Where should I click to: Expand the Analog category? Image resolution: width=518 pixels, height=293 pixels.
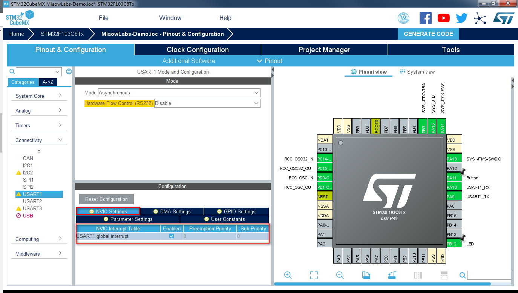tap(38, 111)
